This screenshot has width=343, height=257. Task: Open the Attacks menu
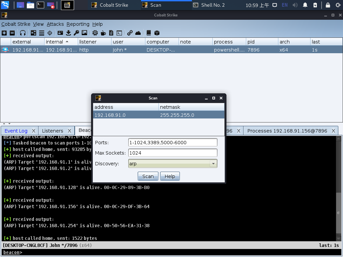[x=55, y=24]
